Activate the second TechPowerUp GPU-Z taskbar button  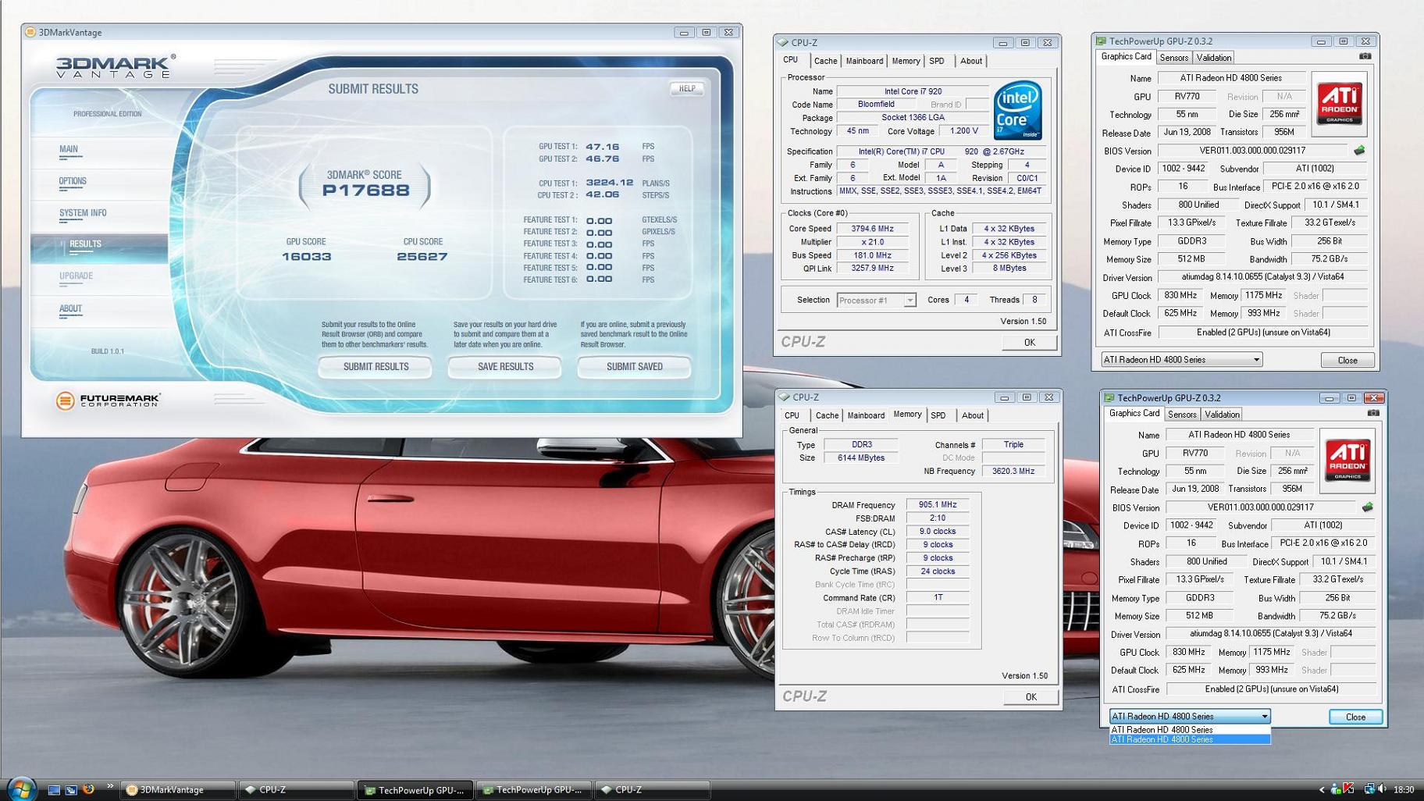coord(534,789)
